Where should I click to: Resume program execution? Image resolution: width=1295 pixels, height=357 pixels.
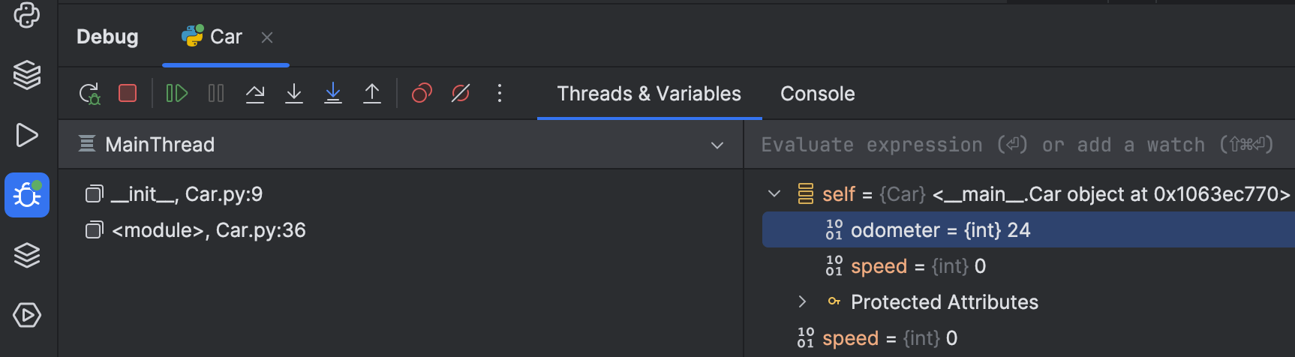coord(176,94)
